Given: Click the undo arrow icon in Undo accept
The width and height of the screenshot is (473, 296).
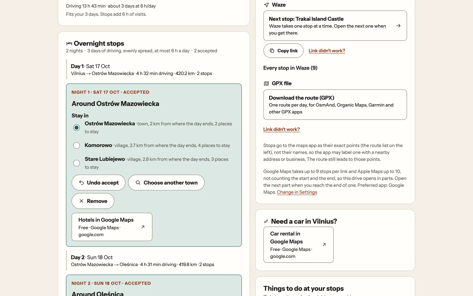Looking at the screenshot, I should 81,183.
